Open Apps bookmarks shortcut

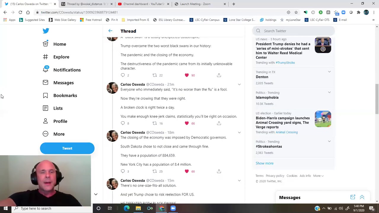tap(9, 20)
